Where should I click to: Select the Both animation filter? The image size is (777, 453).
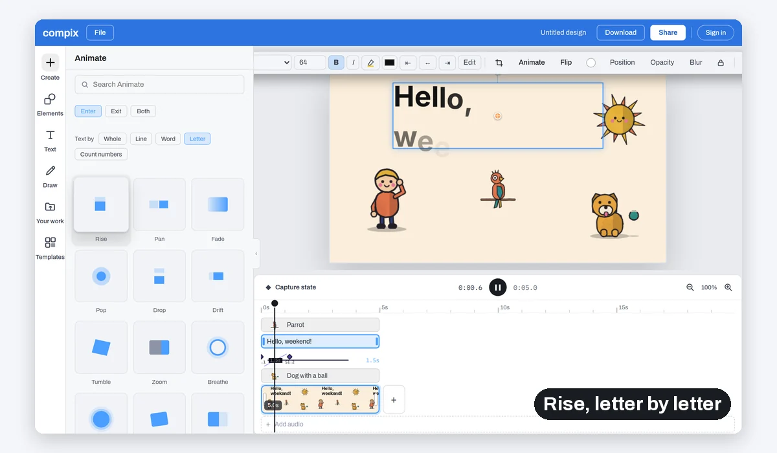click(x=143, y=111)
